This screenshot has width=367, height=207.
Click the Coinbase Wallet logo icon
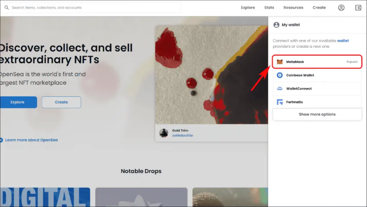pos(280,75)
